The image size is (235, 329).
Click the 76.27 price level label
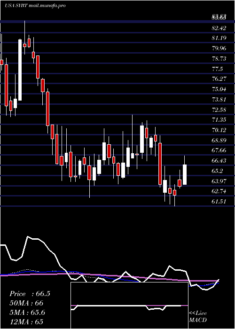219,79
